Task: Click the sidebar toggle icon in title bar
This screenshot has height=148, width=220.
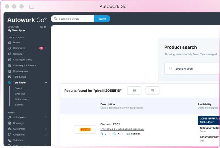Action: point(32,7)
